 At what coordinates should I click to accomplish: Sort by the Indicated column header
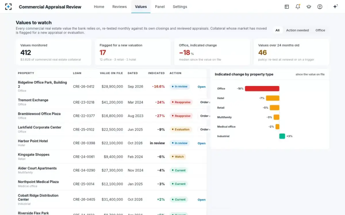156,73
